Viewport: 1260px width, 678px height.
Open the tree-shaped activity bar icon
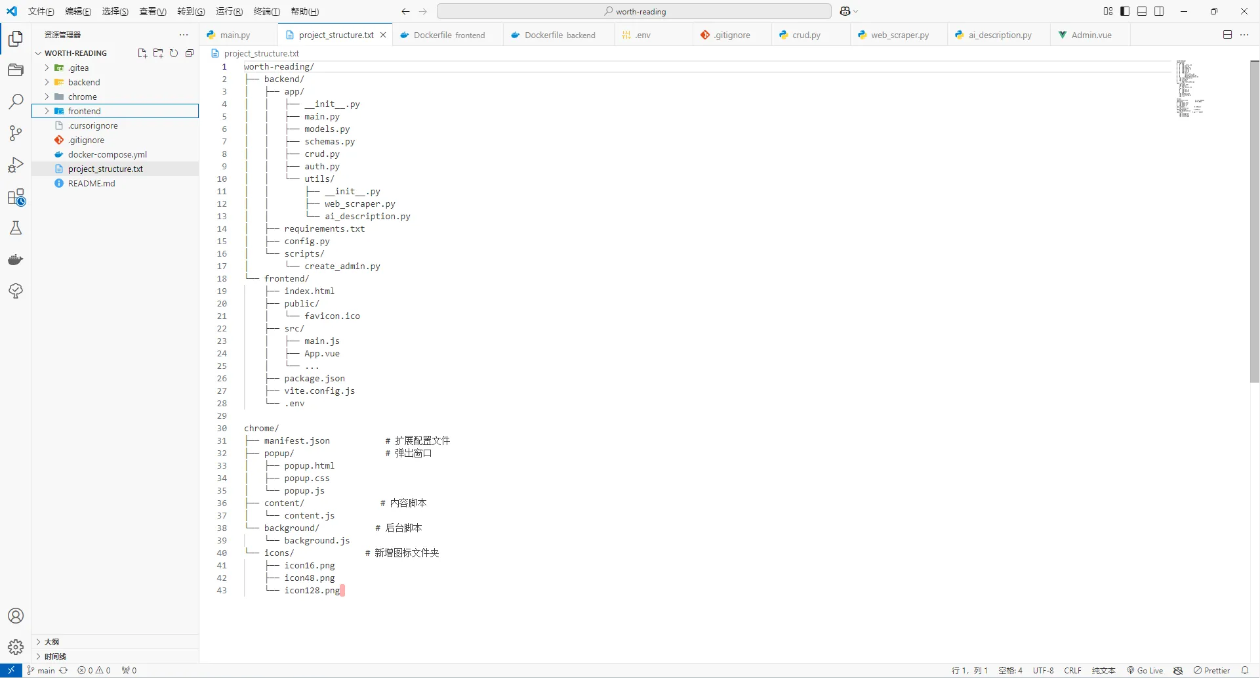coord(16,291)
